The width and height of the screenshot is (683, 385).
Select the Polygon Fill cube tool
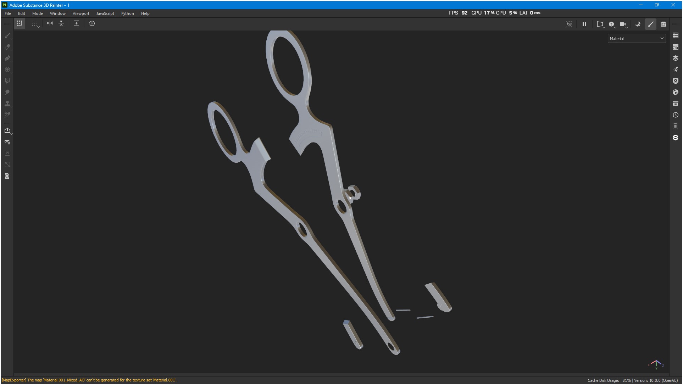click(x=7, y=69)
